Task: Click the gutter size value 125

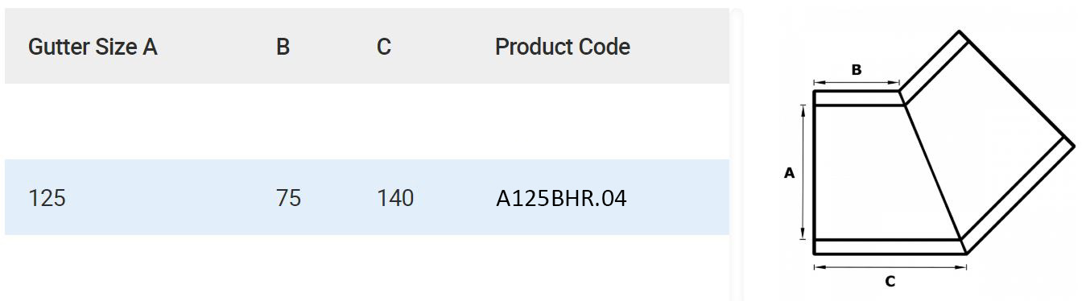Action: [47, 198]
